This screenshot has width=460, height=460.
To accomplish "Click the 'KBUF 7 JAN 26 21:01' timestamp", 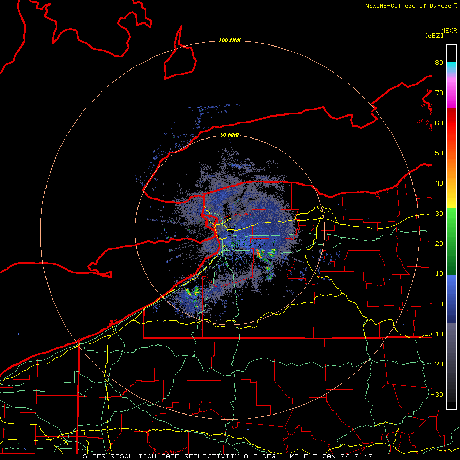I will (x=333, y=456).
